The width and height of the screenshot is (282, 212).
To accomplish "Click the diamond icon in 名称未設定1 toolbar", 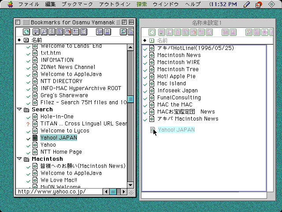I will click(x=265, y=32).
